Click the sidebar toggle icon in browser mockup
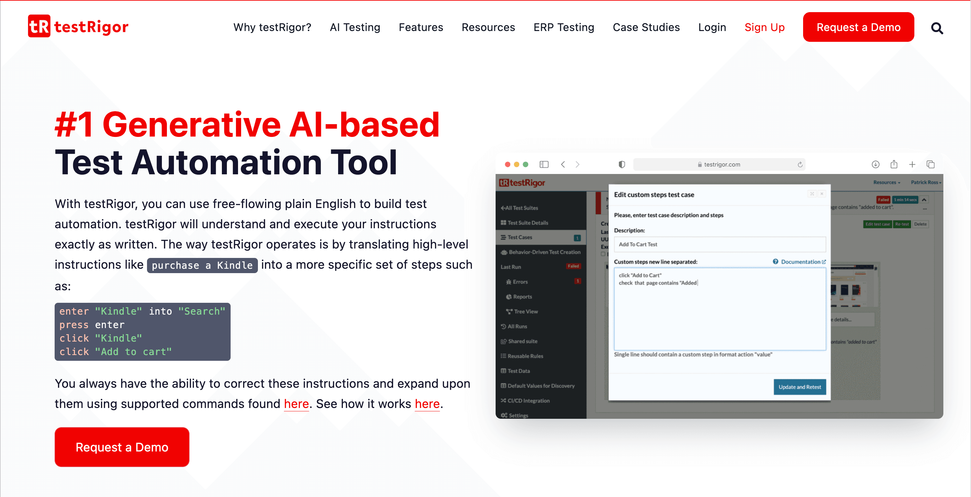This screenshot has width=971, height=497. [543, 165]
